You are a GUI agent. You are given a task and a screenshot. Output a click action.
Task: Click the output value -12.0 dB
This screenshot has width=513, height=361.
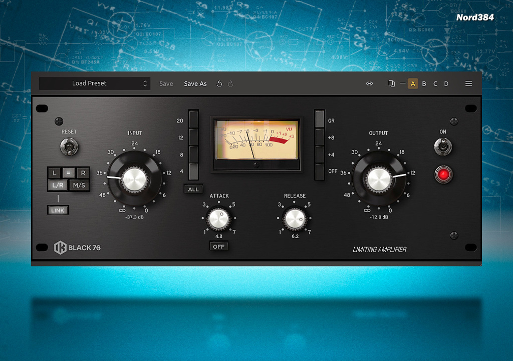click(379, 217)
